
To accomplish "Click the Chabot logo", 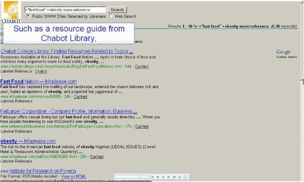I will pyautogui.click(x=11, y=12).
